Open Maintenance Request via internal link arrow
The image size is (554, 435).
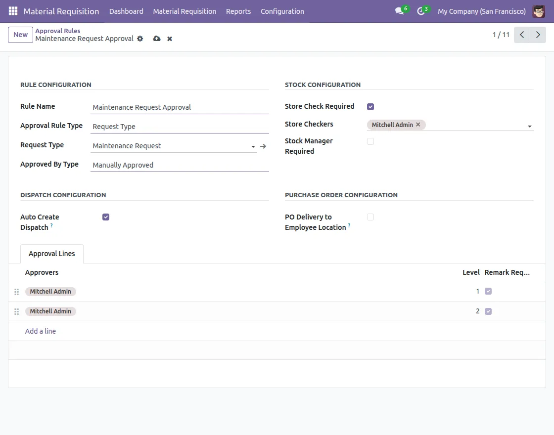pos(263,146)
